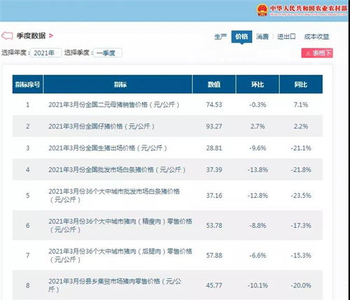Click the 同比 value -20.0%

coord(301,285)
